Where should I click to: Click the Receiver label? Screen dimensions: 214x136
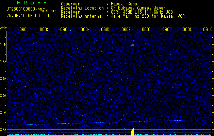(x=70, y=12)
